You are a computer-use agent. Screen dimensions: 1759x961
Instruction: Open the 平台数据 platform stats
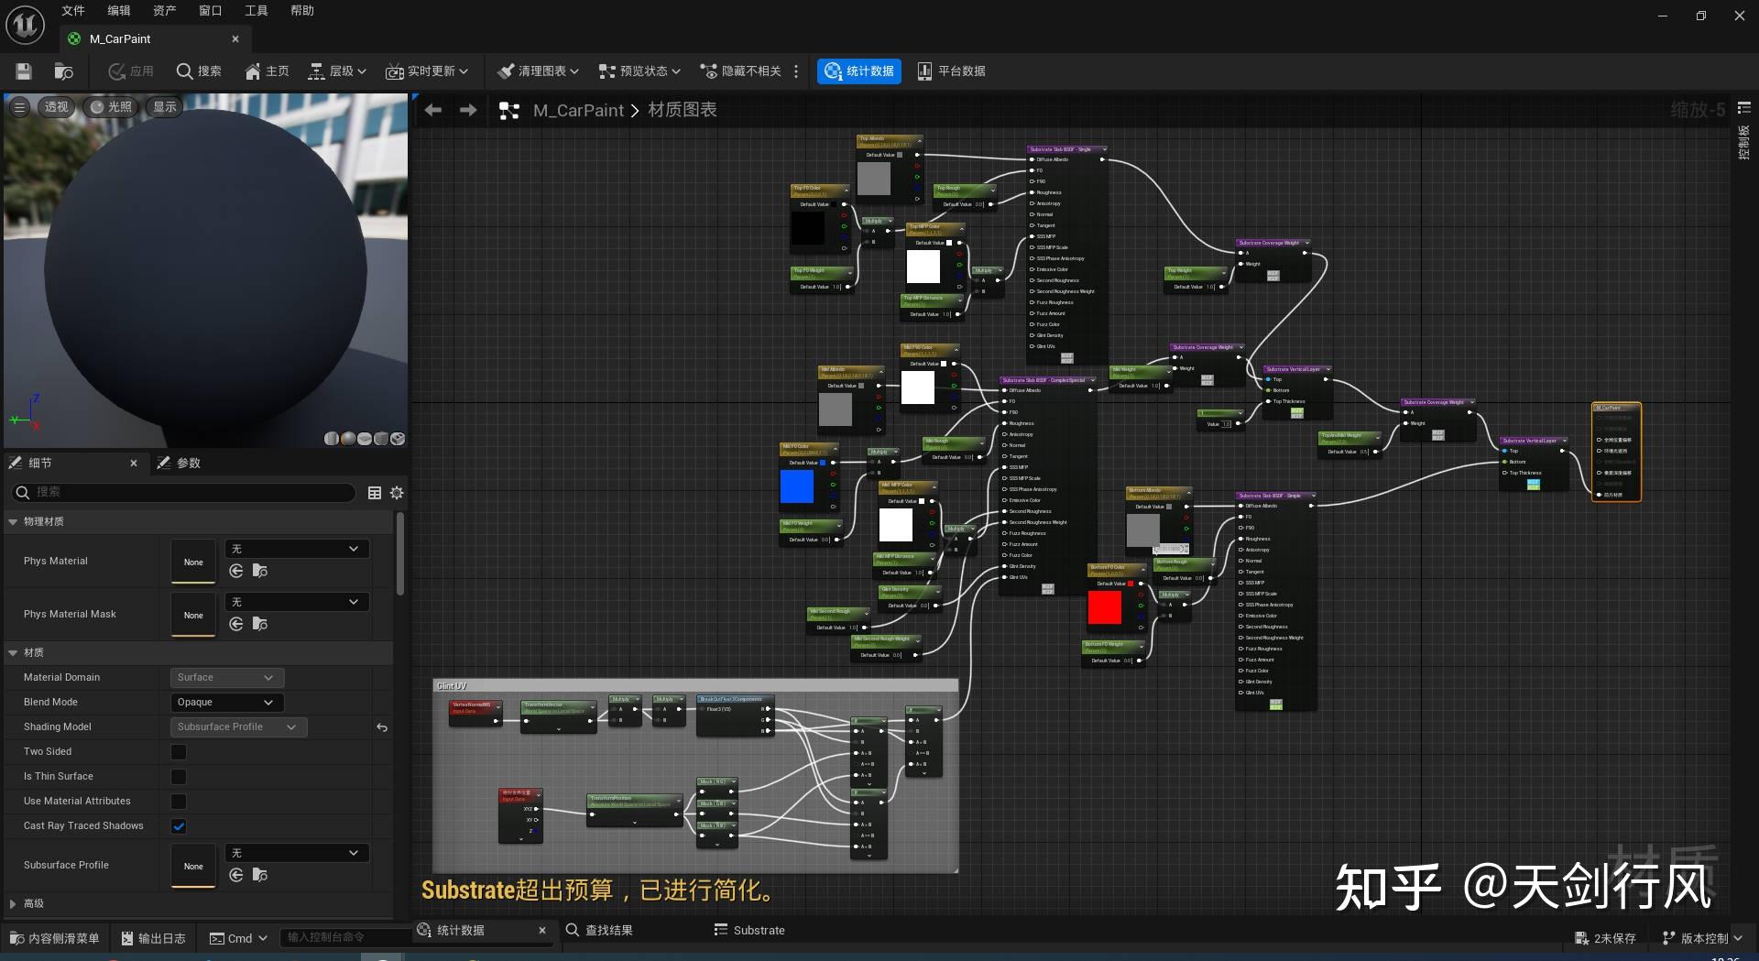pyautogui.click(x=951, y=71)
